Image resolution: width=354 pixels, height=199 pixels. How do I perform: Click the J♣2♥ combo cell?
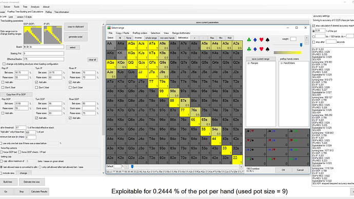tap(255, 133)
